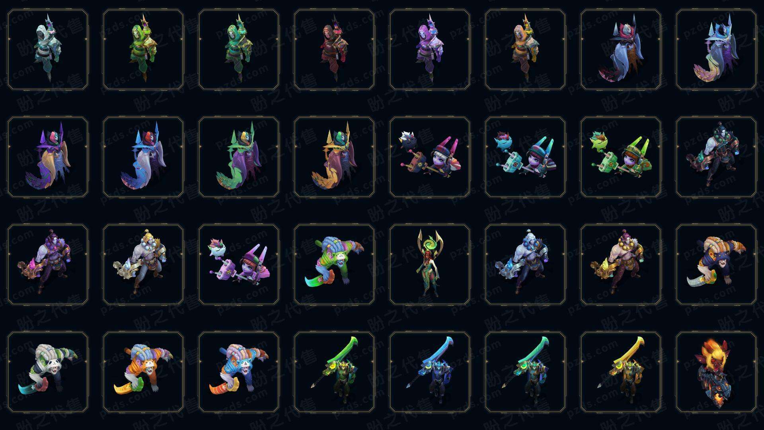Open the black and red hammer girl skin
The height and width of the screenshot is (430, 764).
[x=430, y=157]
